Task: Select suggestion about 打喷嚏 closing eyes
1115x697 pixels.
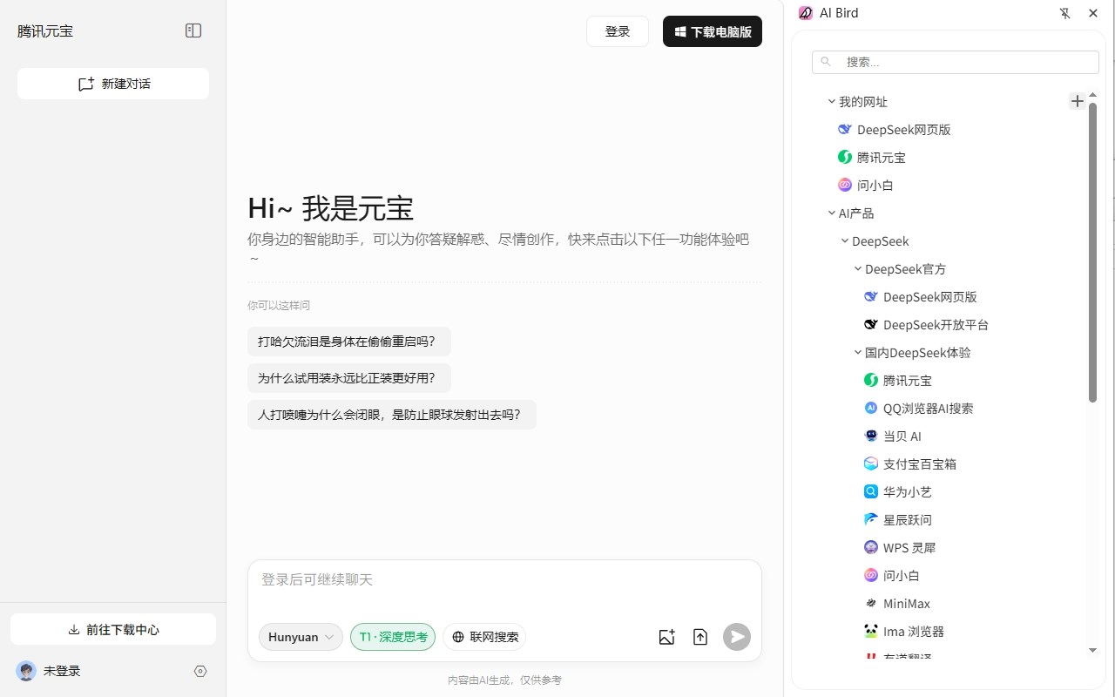Action: coord(392,415)
